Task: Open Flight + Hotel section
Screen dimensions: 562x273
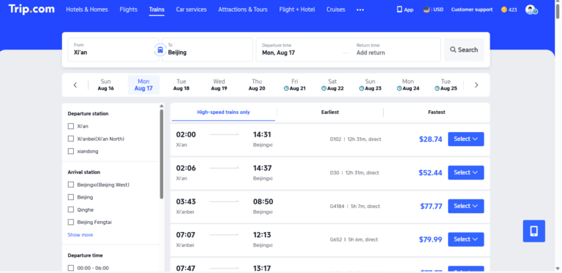Action: (297, 9)
